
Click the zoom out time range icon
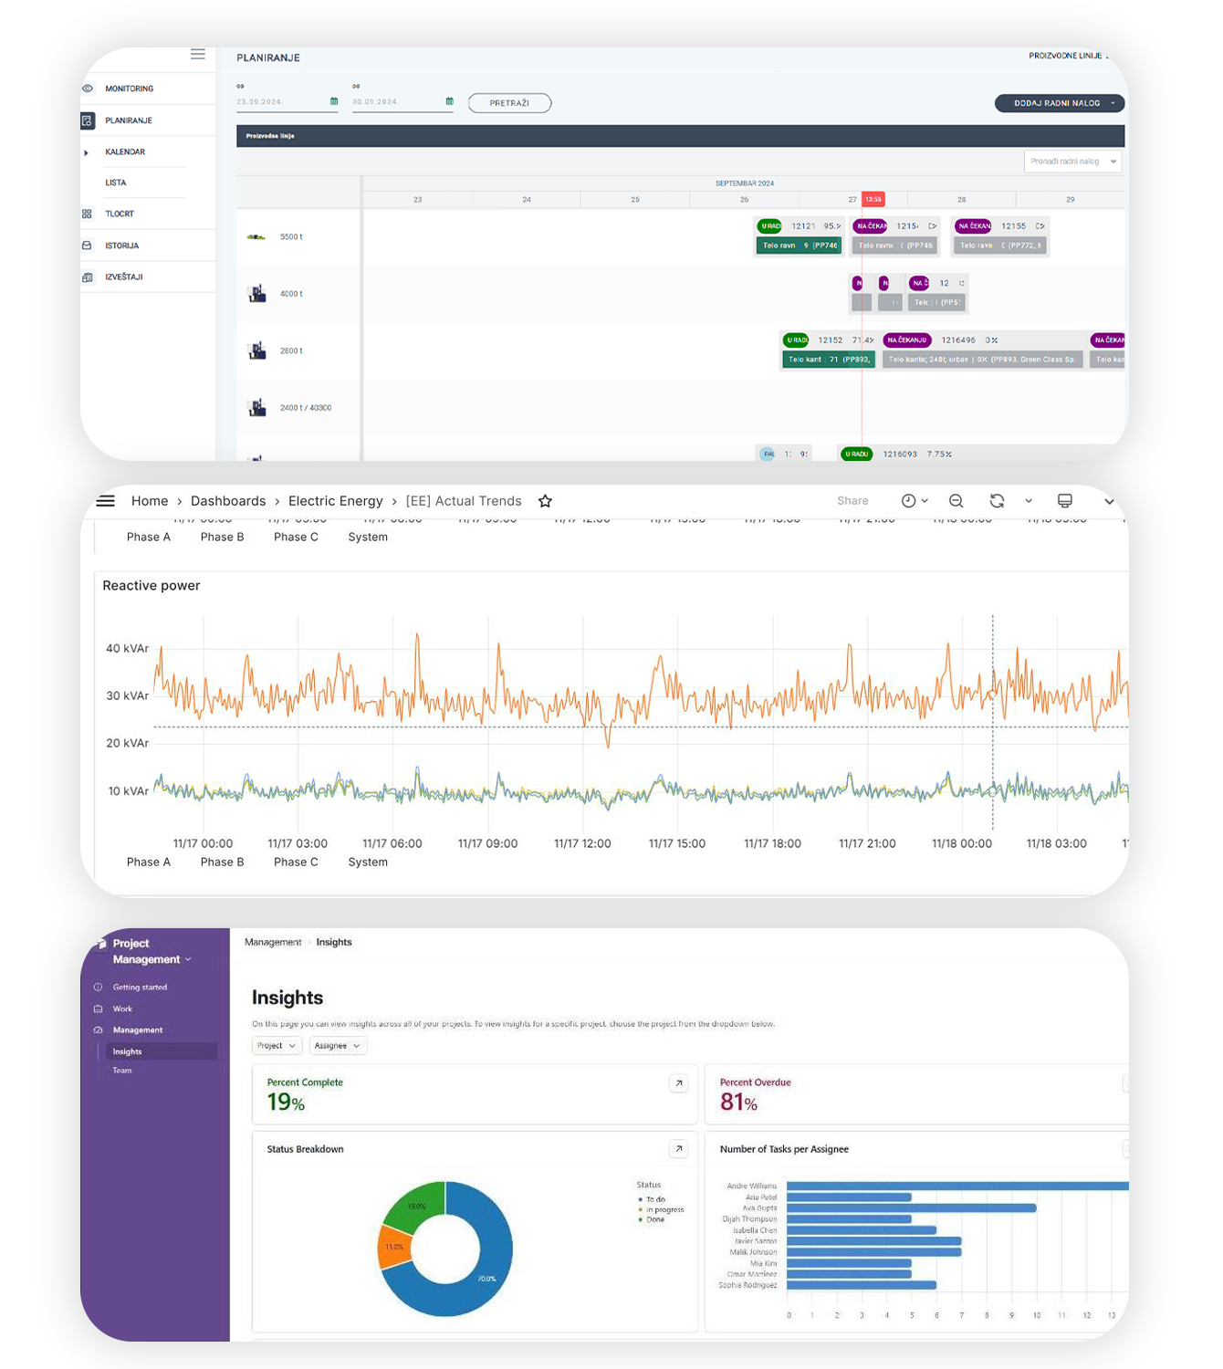click(956, 501)
